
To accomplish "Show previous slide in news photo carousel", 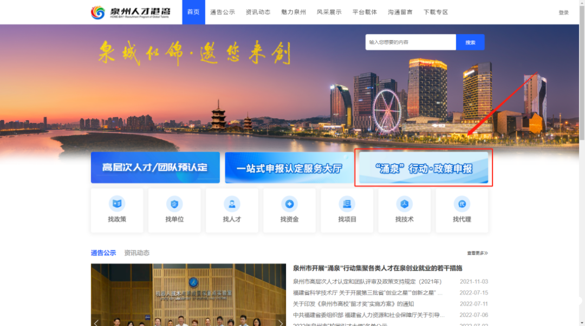I will coord(96,322).
